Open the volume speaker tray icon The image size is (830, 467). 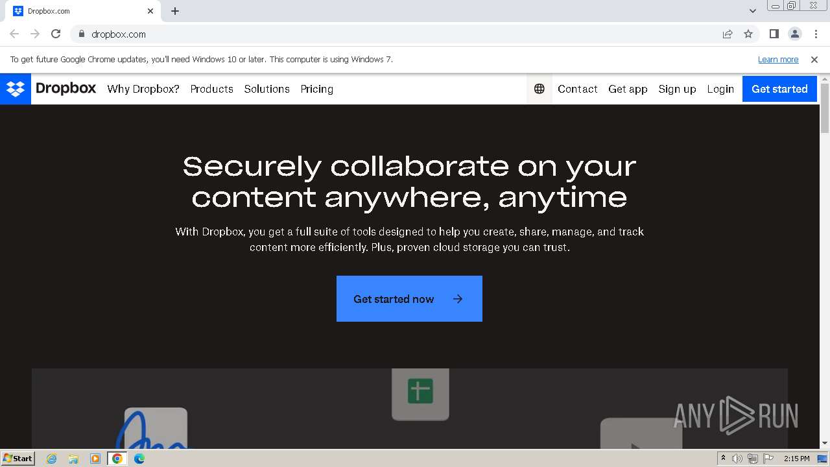pyautogui.click(x=737, y=459)
